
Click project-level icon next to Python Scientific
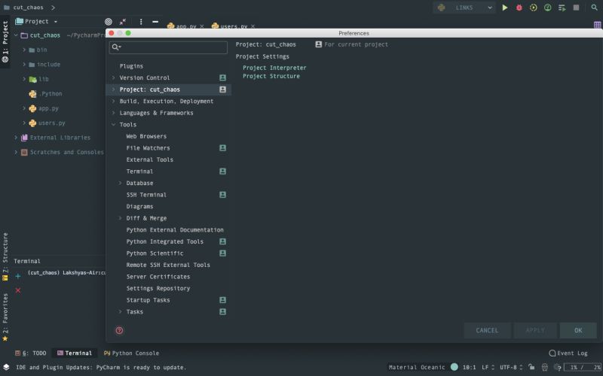pyautogui.click(x=222, y=253)
